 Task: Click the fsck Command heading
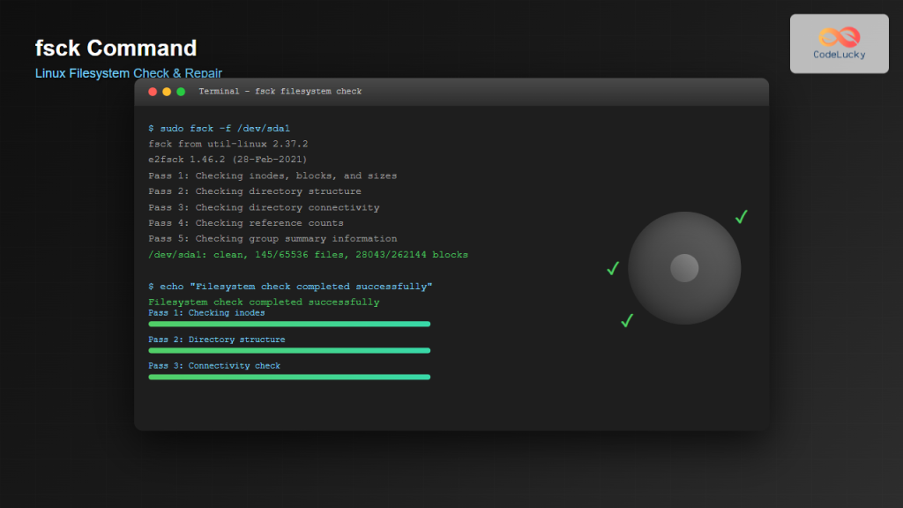[x=116, y=48]
